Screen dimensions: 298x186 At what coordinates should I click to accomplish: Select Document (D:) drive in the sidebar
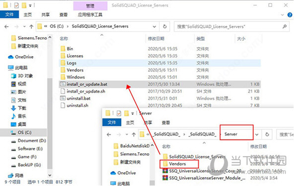click(28, 141)
